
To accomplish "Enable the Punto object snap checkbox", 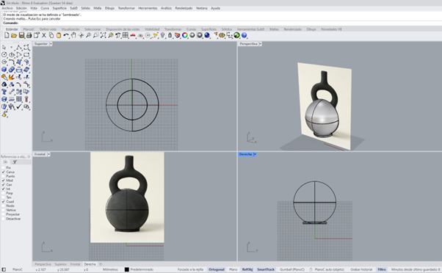I will pos(4,176).
